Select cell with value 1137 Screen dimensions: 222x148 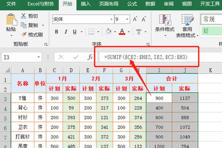185,98
